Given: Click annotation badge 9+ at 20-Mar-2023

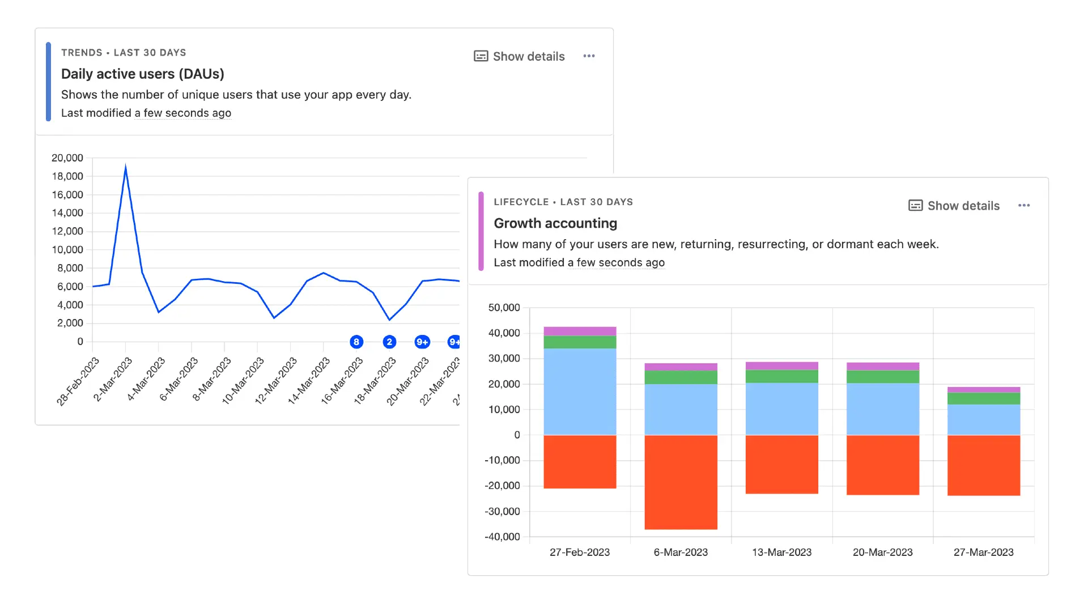Looking at the screenshot, I should [x=422, y=342].
